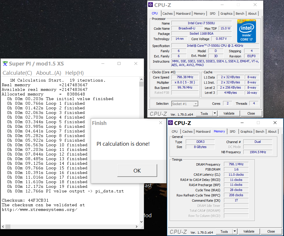Switch to Memory tab in upper CPU-Z window
This screenshot has height=236, width=284.
point(199,14)
